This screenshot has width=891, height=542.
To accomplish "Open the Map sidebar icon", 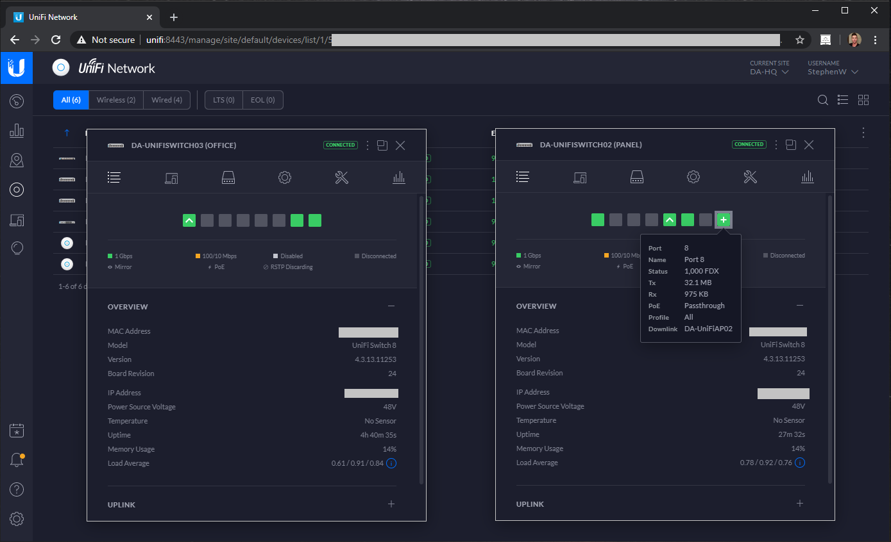I will pyautogui.click(x=17, y=160).
